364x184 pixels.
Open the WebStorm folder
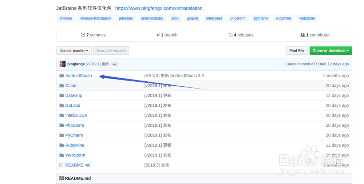coord(75,155)
